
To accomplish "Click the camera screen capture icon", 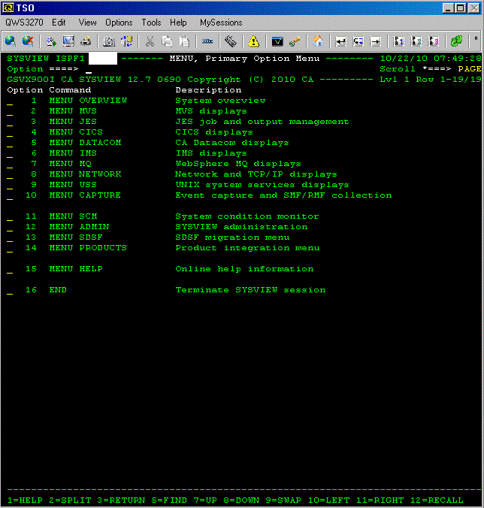I will click(109, 41).
